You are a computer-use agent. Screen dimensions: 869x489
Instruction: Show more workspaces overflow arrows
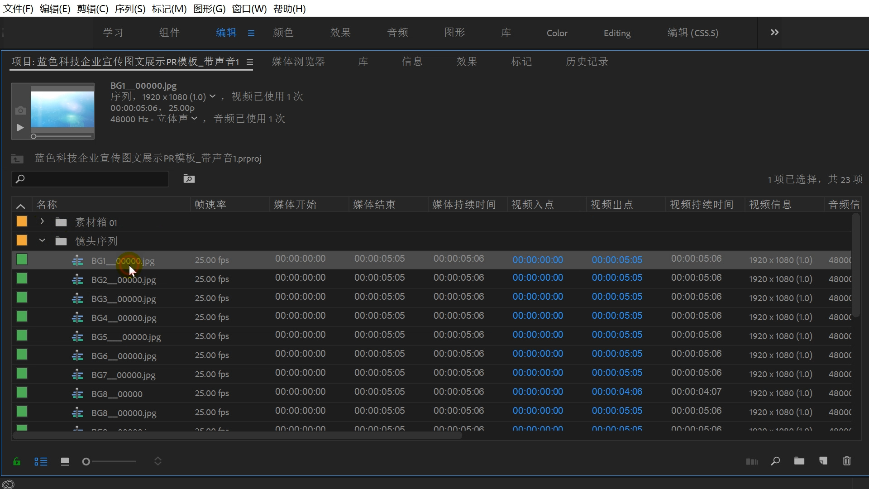[x=774, y=33]
